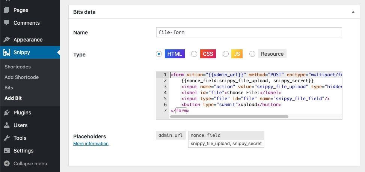The height and width of the screenshot is (172, 365).
Task: Select the Resource type radio button
Action: (x=252, y=54)
